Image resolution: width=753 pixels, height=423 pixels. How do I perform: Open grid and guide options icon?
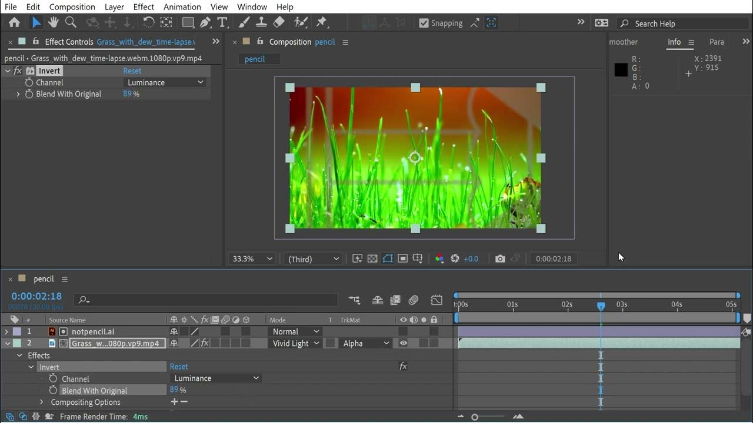pos(418,258)
